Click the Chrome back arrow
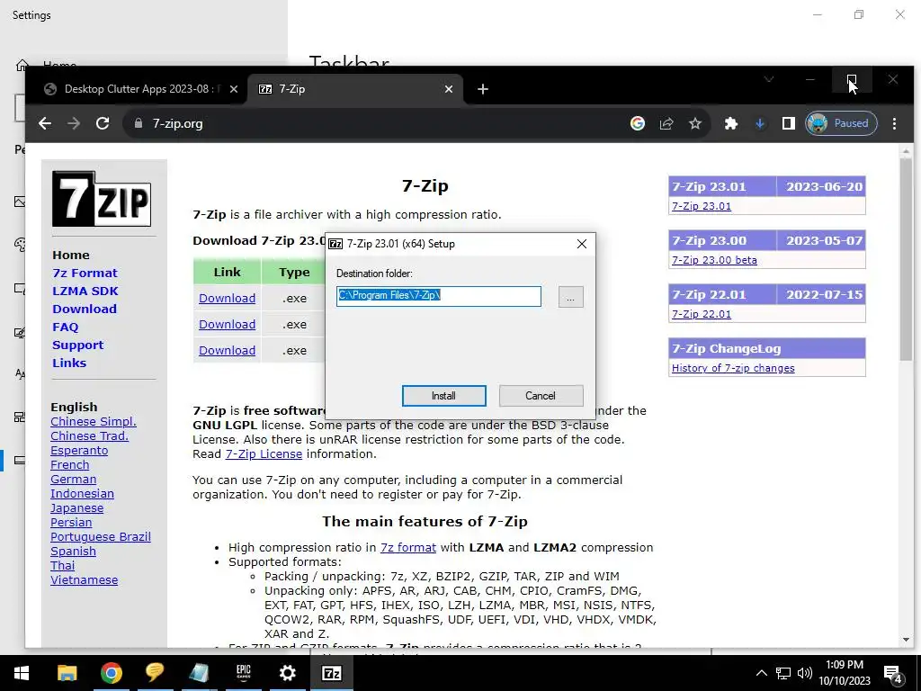 (45, 123)
